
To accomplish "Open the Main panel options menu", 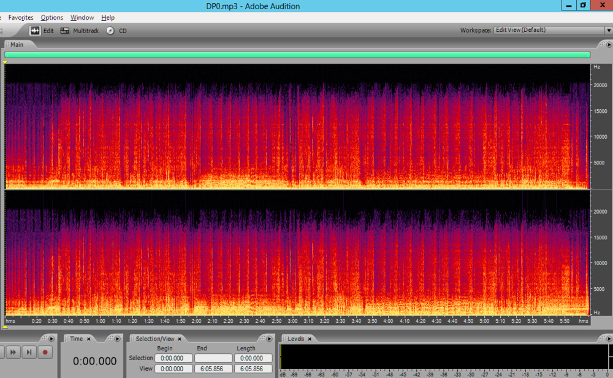I will coord(608,44).
